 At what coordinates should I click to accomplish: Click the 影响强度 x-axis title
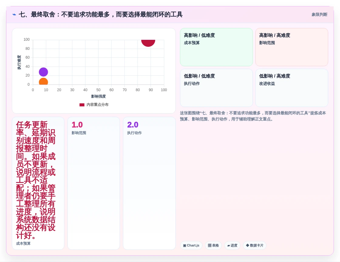98,96
